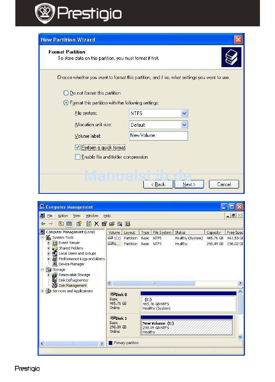Click the Next button in Partition Wizard
The image size is (275, 382).
189,184
